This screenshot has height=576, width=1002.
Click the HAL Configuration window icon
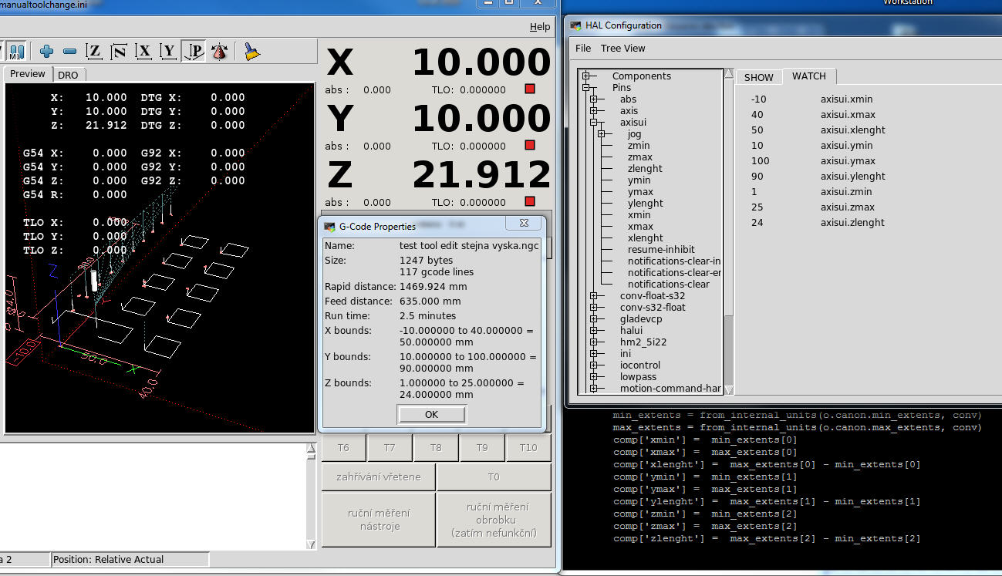pyautogui.click(x=575, y=25)
